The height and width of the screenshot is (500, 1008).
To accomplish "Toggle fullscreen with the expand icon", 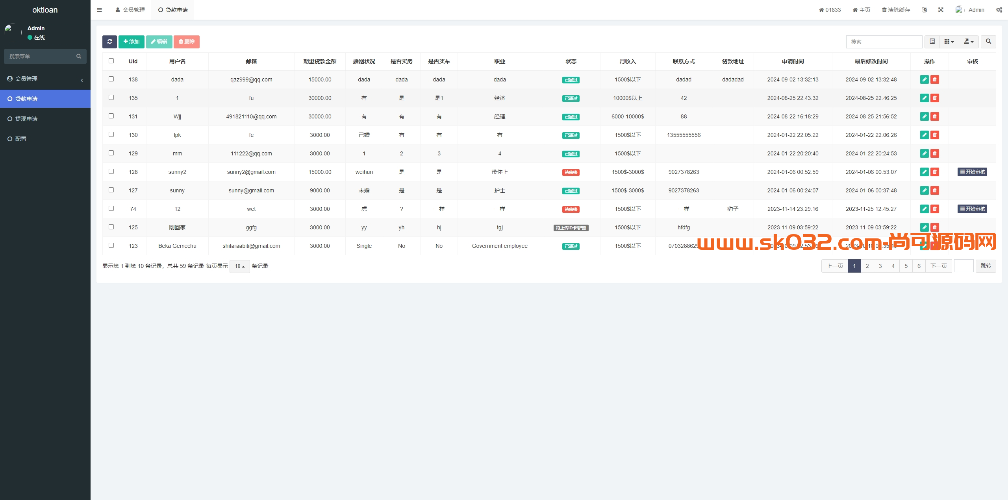I will pos(941,10).
